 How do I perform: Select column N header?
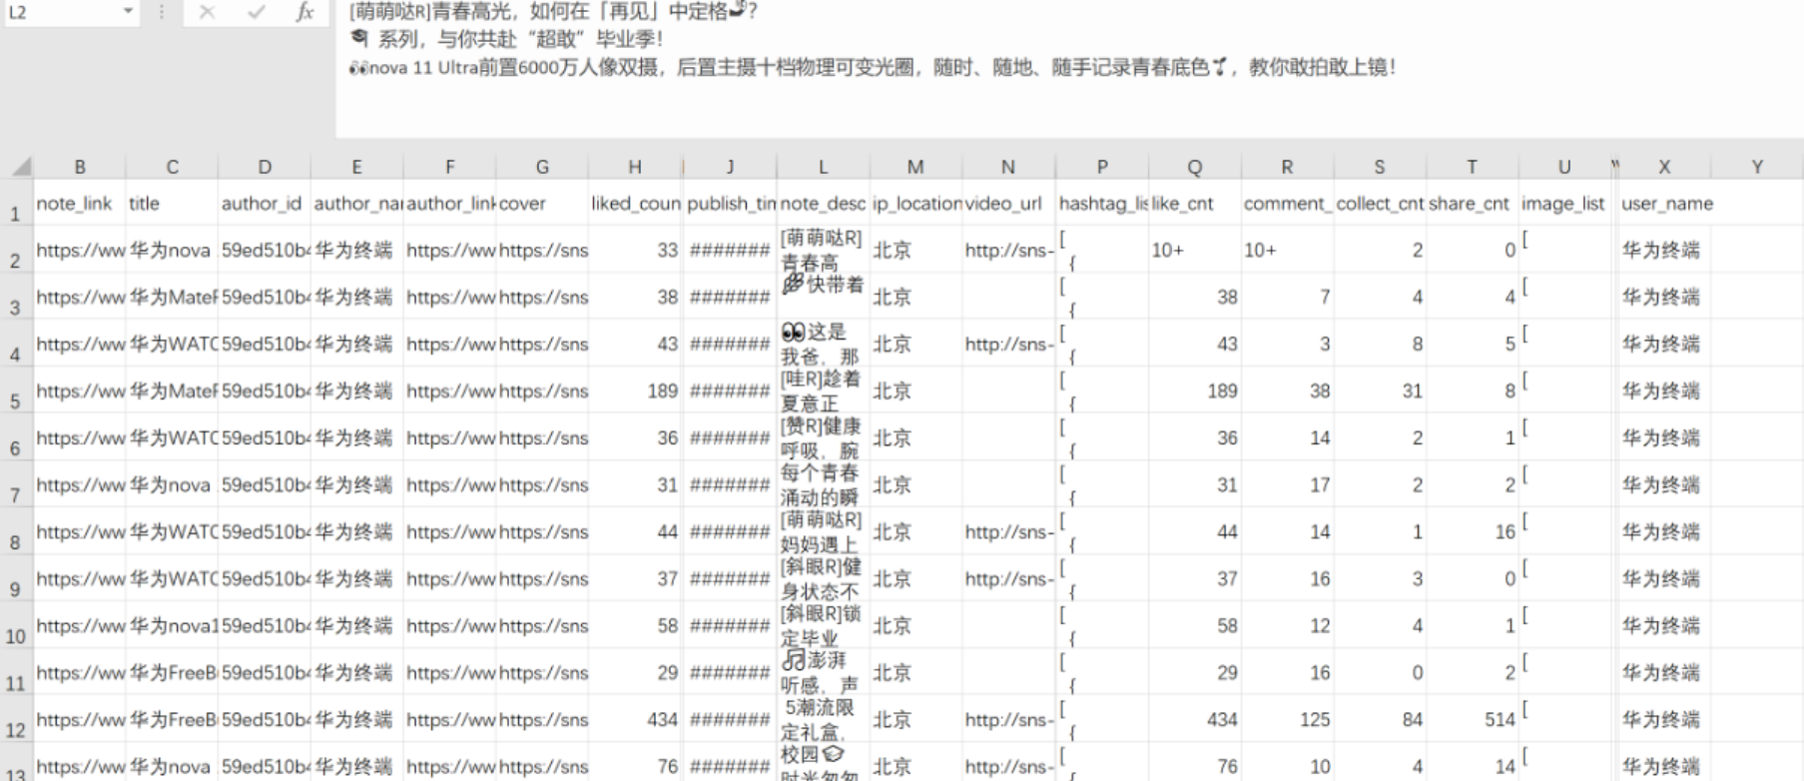pyautogui.click(x=1008, y=167)
